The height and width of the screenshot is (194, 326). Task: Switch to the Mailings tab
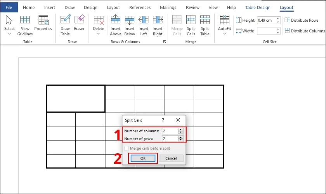coord(168,7)
